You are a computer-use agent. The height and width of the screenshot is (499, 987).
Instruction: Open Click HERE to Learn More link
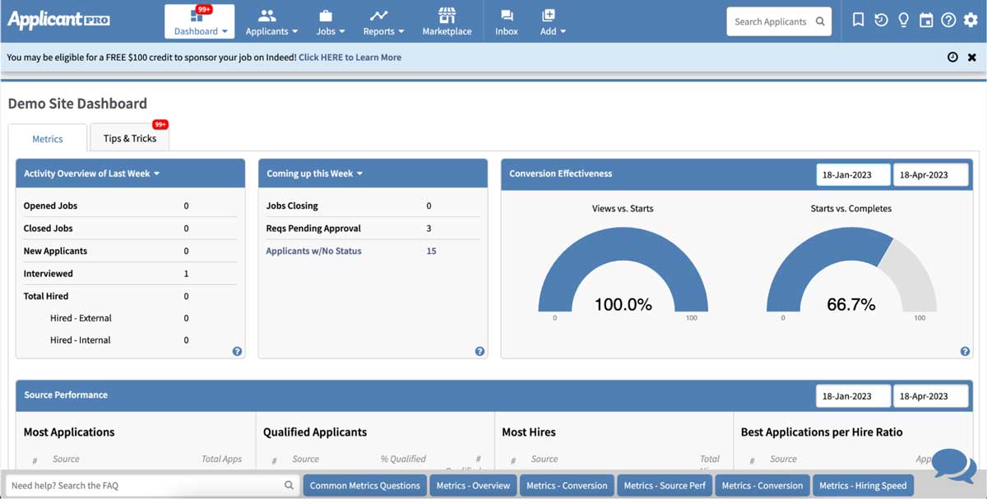pos(350,57)
